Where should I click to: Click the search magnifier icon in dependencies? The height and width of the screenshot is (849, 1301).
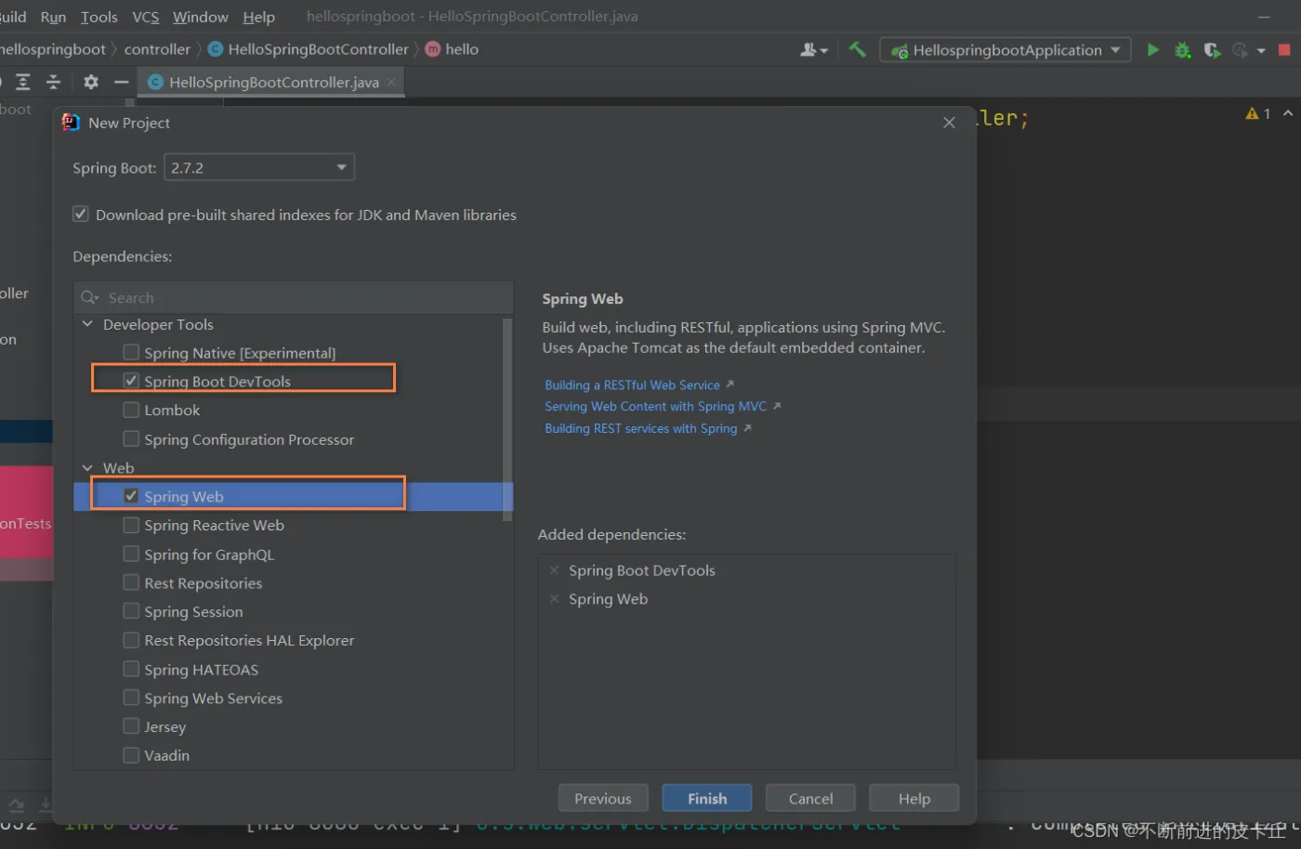(x=89, y=297)
